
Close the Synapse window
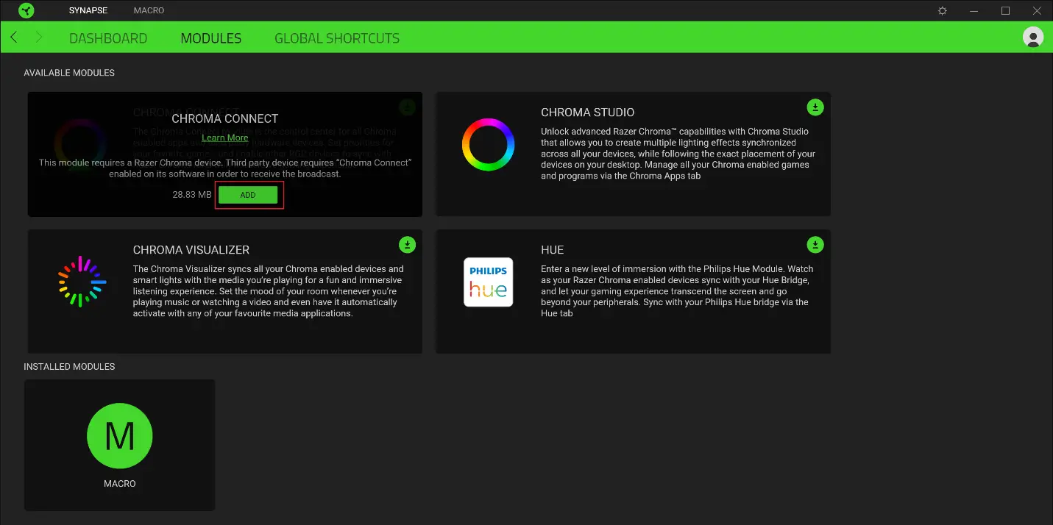1037,11
